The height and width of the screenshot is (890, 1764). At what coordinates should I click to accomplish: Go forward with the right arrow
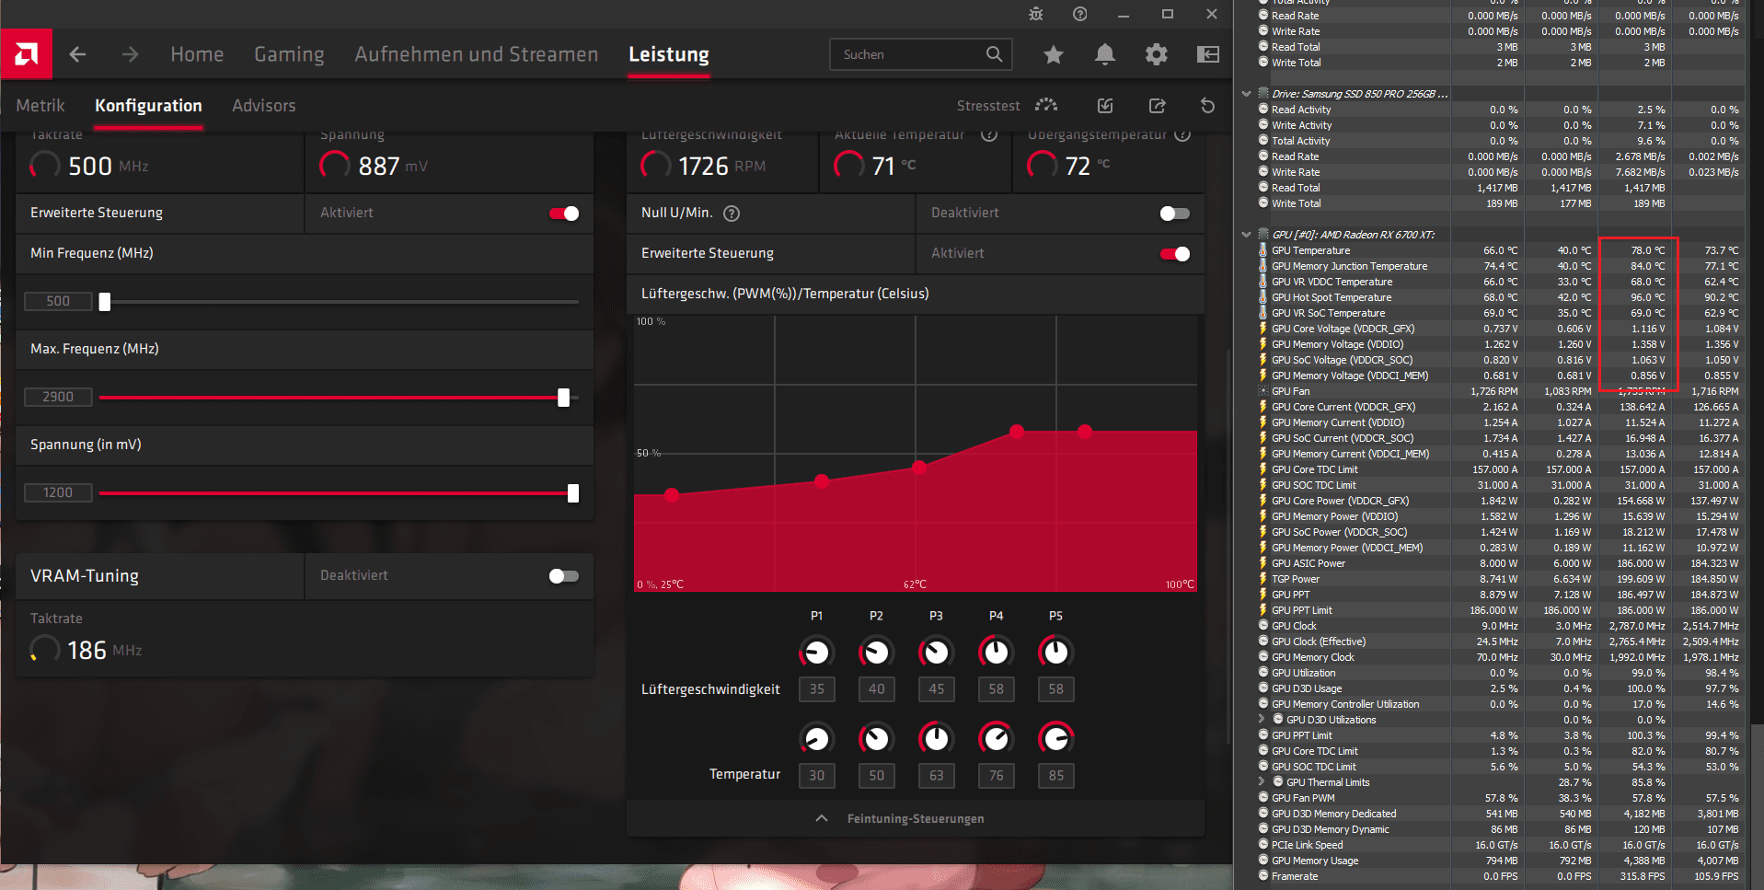click(x=130, y=54)
